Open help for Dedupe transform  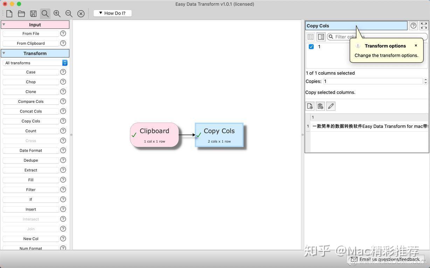pyautogui.click(x=63, y=160)
